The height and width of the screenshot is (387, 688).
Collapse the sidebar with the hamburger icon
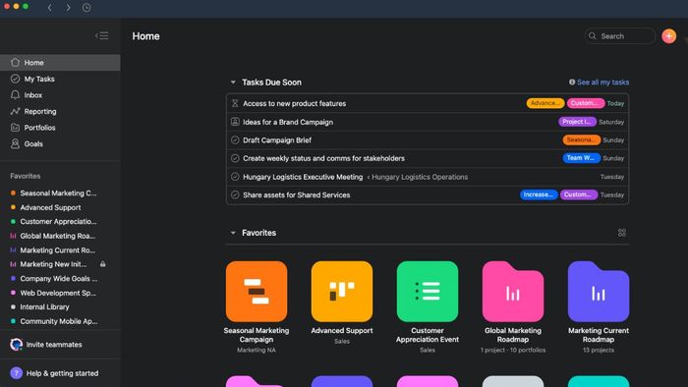point(102,35)
